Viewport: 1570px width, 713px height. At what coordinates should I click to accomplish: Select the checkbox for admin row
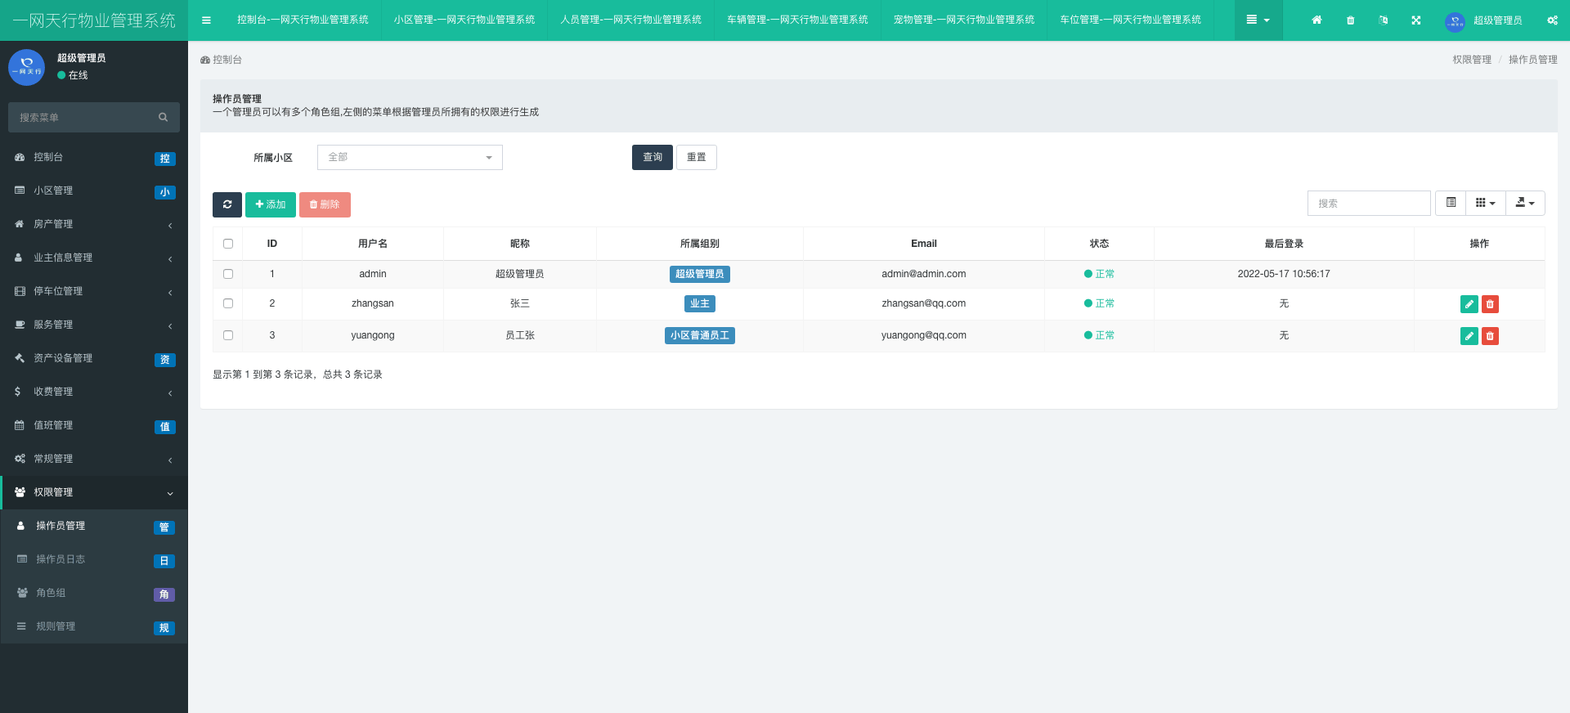(228, 274)
